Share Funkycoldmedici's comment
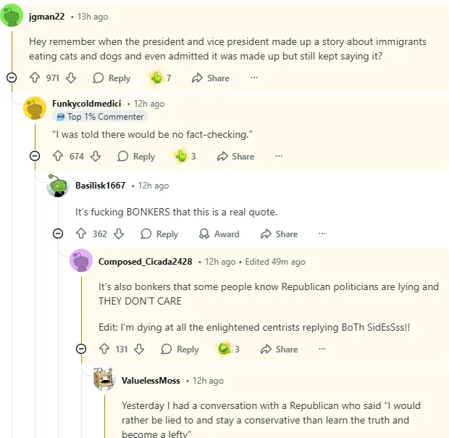449x438 pixels. (235, 156)
